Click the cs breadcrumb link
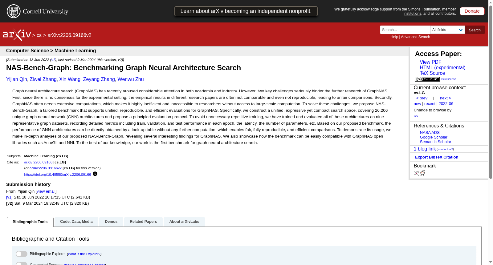This screenshot has width=493, height=265. 39,35
